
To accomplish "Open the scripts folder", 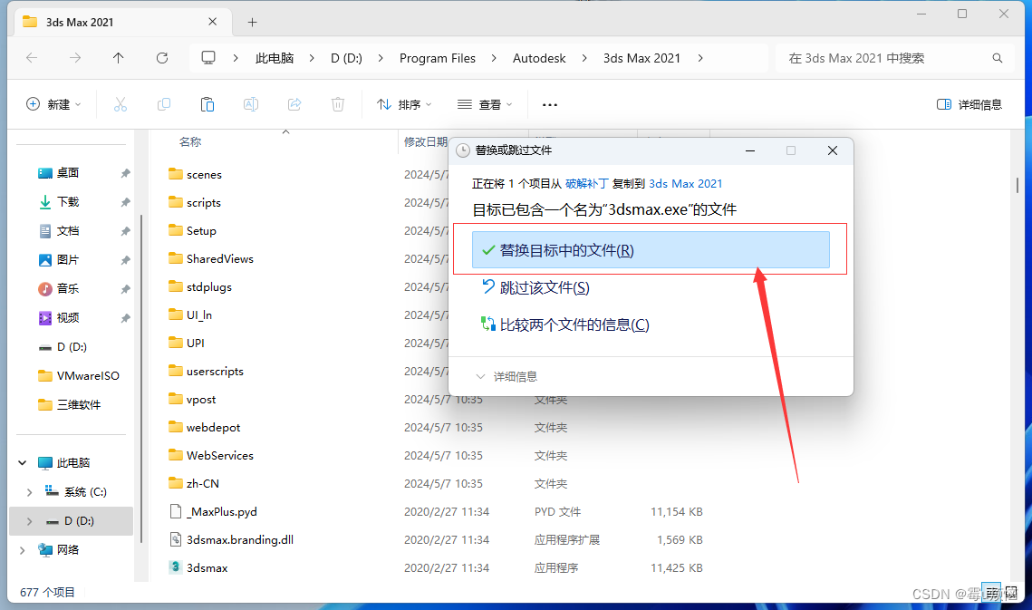I will 203,202.
